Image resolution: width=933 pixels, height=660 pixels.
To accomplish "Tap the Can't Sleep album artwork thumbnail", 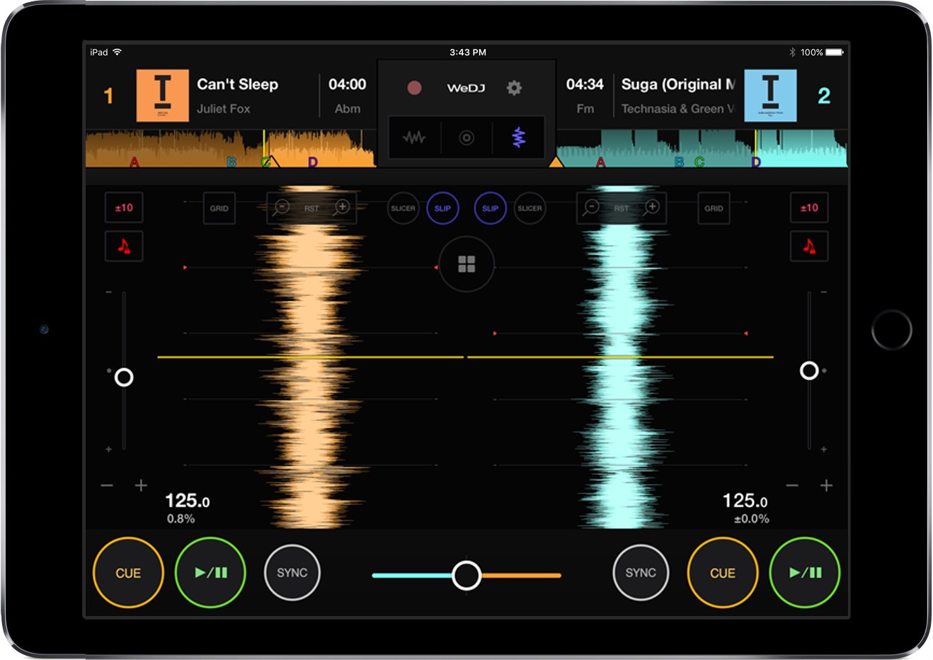I will click(161, 96).
